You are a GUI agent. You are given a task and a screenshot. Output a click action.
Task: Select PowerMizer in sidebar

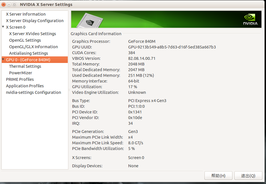21,73
